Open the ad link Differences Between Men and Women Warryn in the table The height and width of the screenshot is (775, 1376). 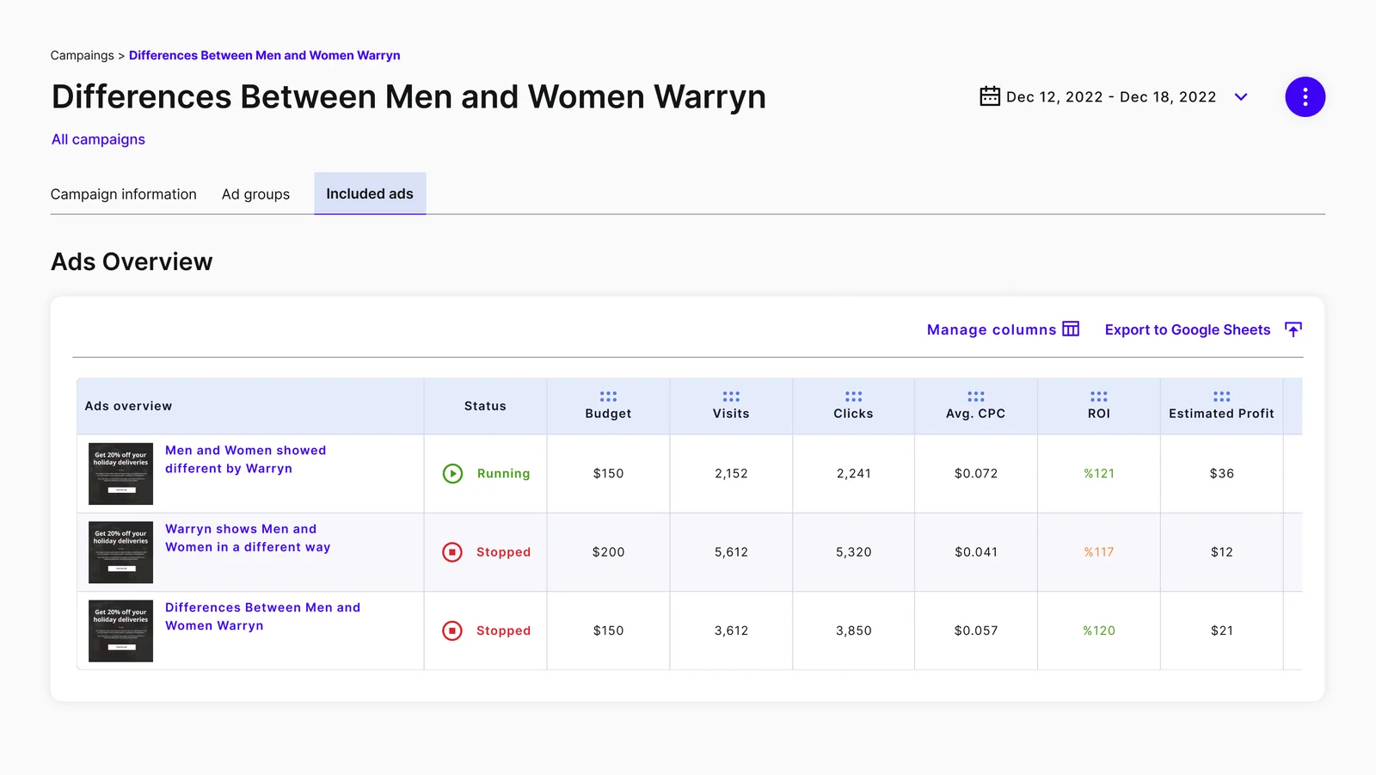point(262,617)
